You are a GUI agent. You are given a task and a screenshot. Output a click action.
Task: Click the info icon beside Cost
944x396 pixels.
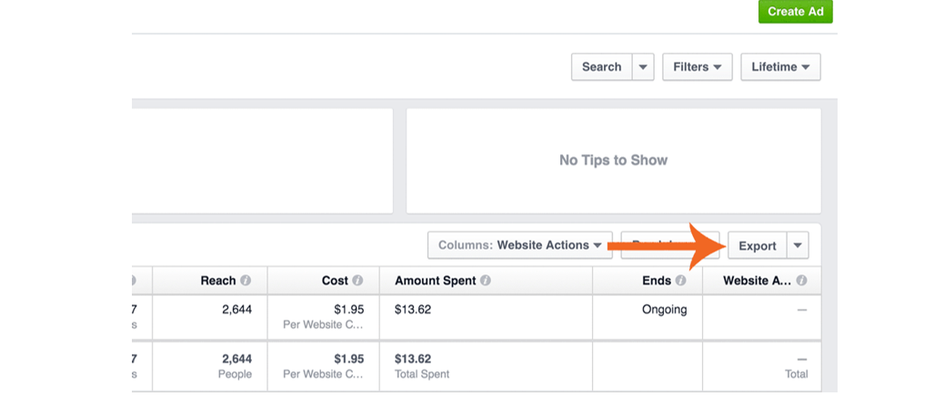coord(357,282)
